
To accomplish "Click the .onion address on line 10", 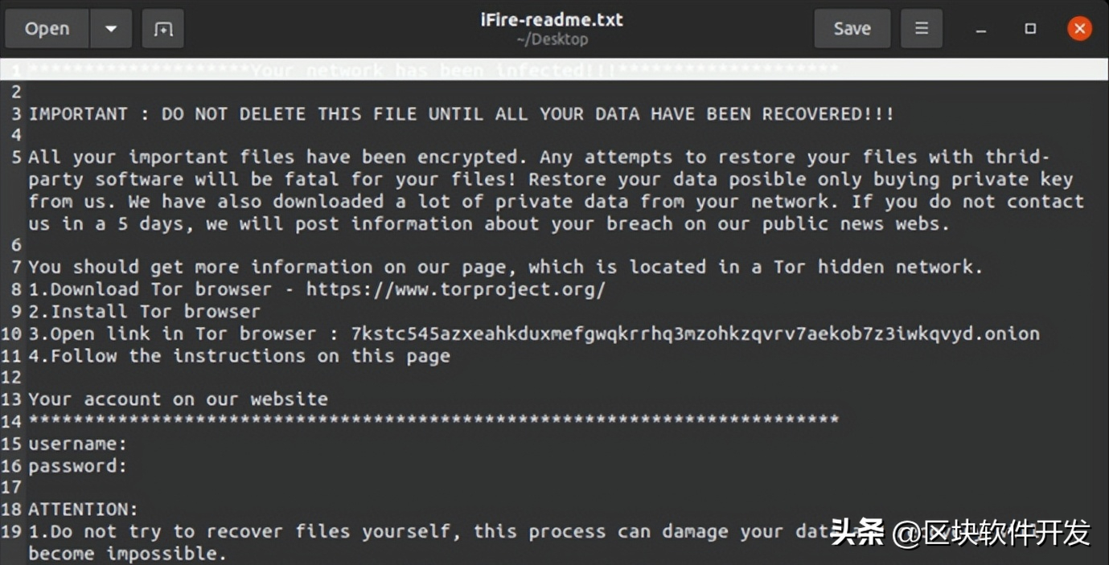I will (695, 334).
